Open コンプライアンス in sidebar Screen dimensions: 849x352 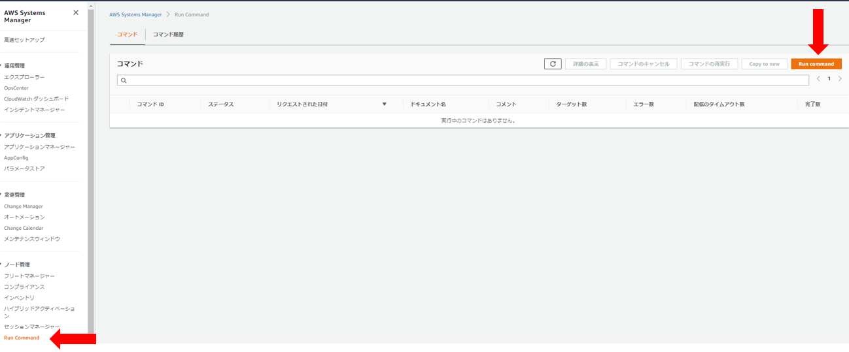point(24,287)
